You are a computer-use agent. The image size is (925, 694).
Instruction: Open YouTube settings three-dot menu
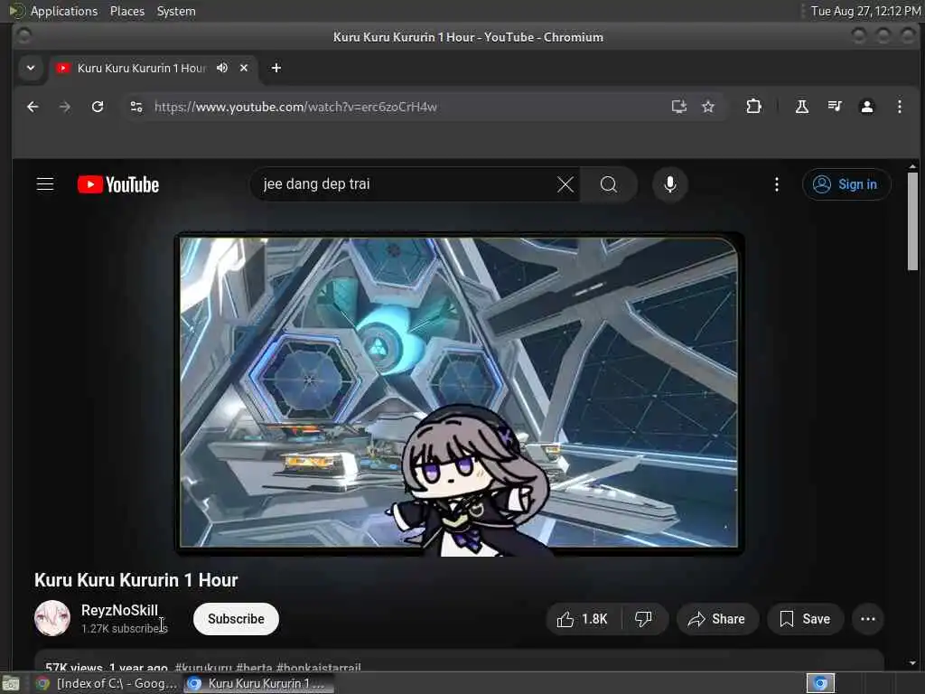click(776, 184)
